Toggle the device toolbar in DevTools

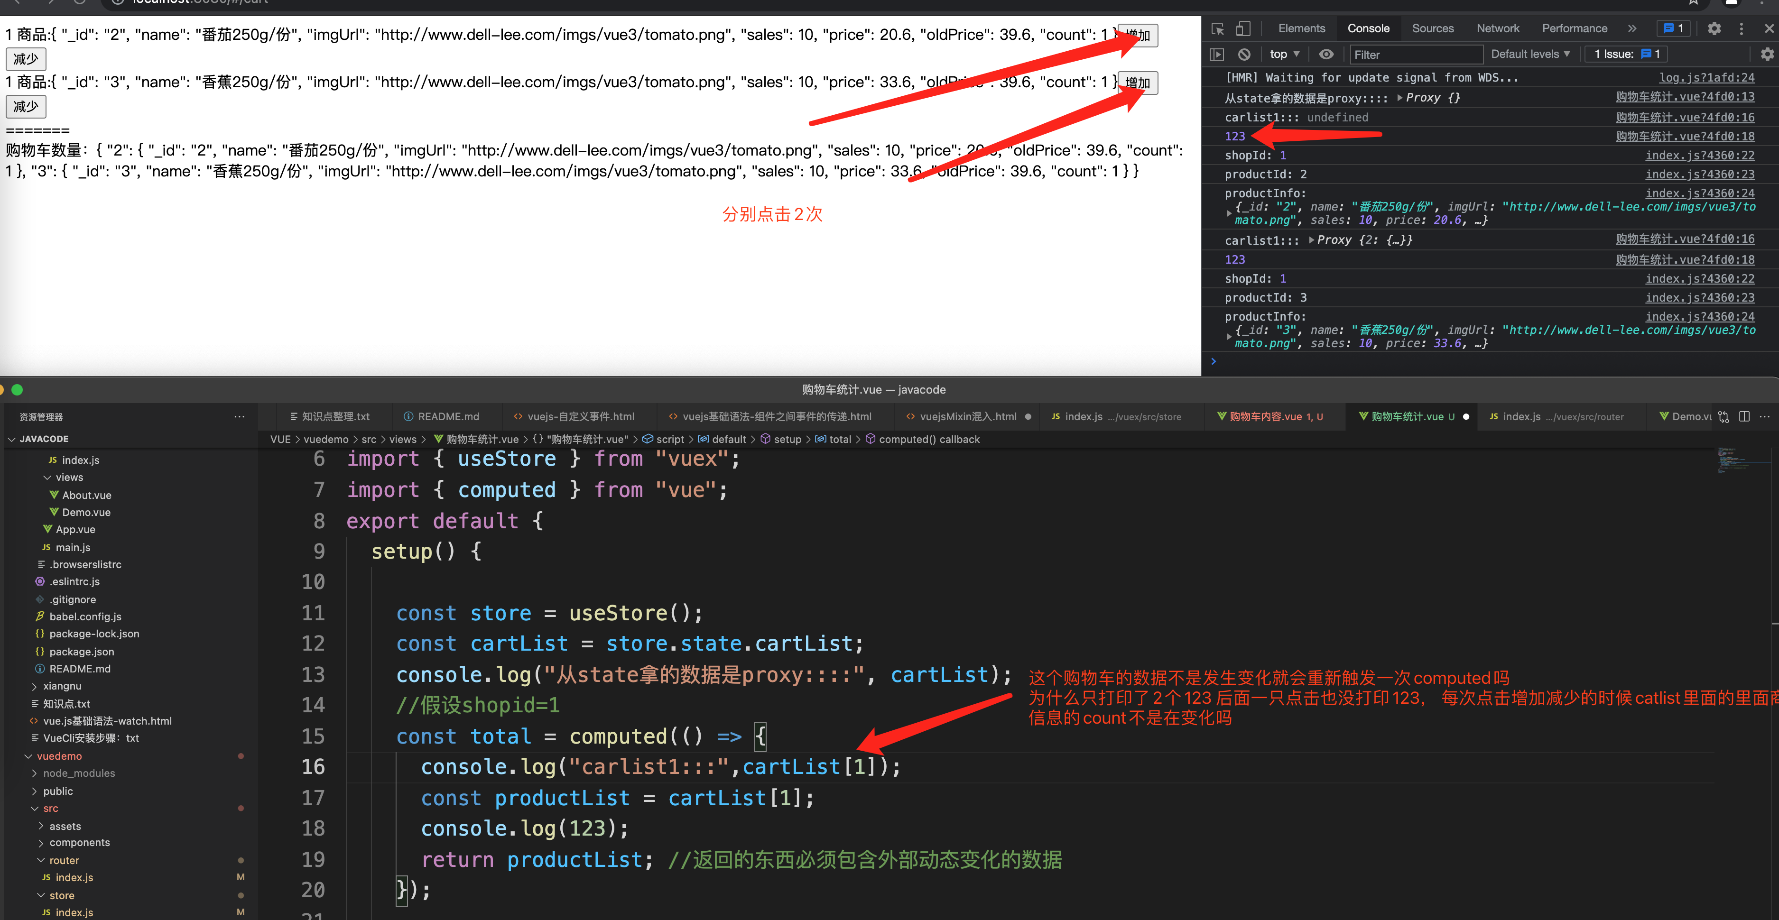pos(1243,28)
